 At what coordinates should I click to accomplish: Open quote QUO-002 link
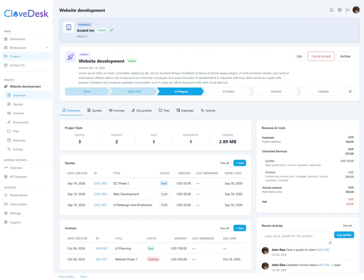coord(100,194)
